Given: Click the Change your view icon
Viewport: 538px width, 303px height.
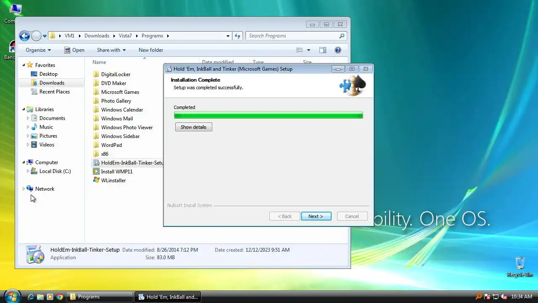Looking at the screenshot, I should pos(299,50).
